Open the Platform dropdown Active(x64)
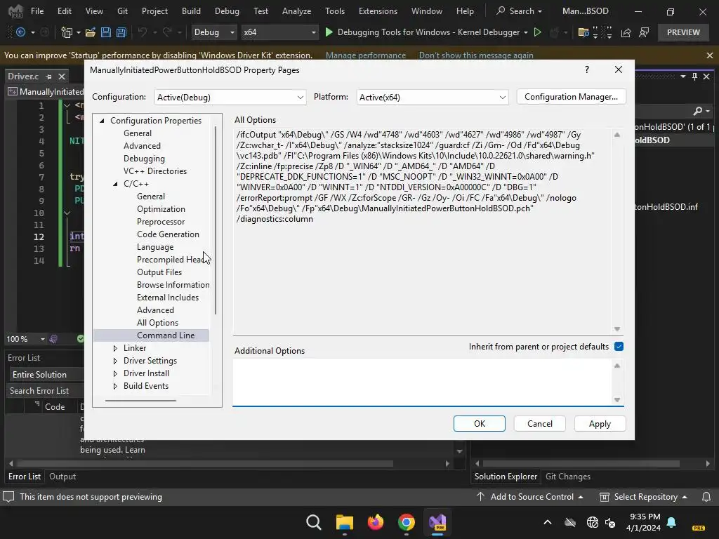The image size is (719, 539). [x=433, y=97]
